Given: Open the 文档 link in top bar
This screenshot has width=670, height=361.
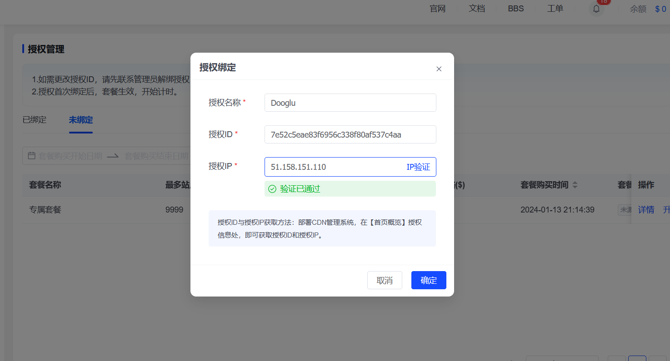Looking at the screenshot, I should tap(477, 9).
